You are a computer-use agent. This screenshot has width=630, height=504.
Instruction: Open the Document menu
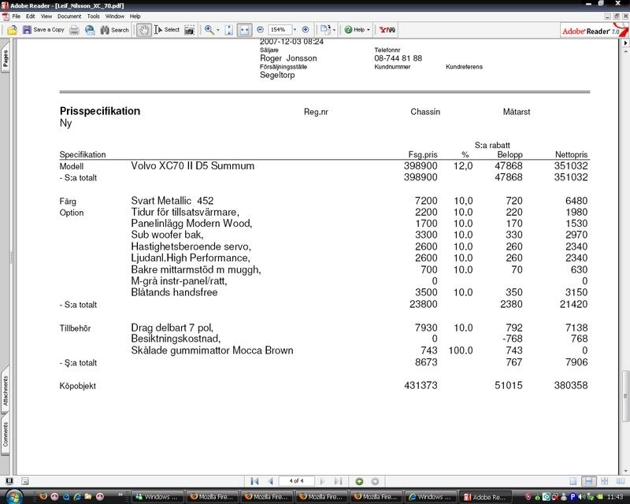point(69,17)
